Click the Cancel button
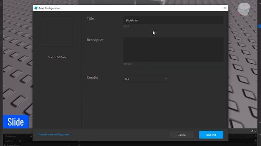Viewport: 261px width, 146px height. (x=182, y=135)
